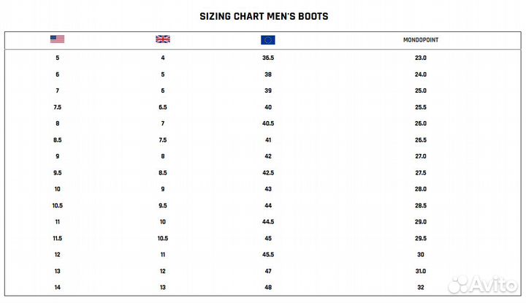This screenshot has width=526, height=303.
Task: Select EU size 44.5 cell
Action: (268, 222)
